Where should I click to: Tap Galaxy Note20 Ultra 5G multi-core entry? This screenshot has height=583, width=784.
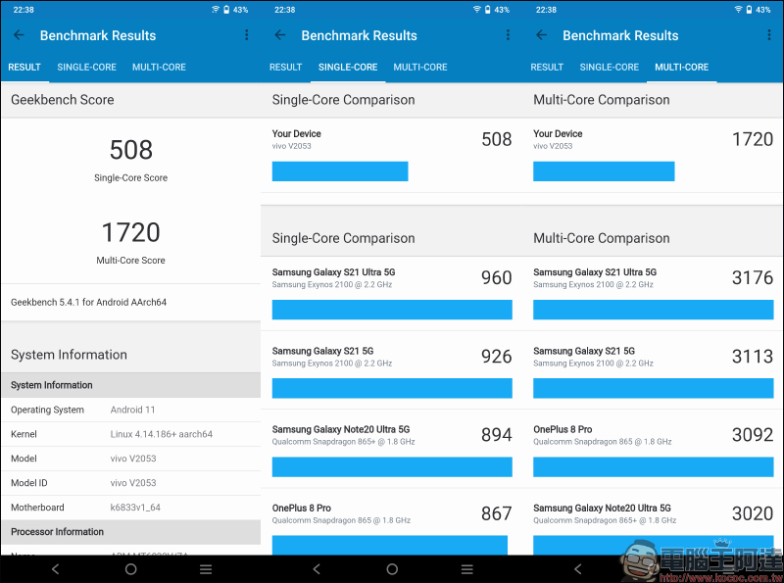click(653, 522)
